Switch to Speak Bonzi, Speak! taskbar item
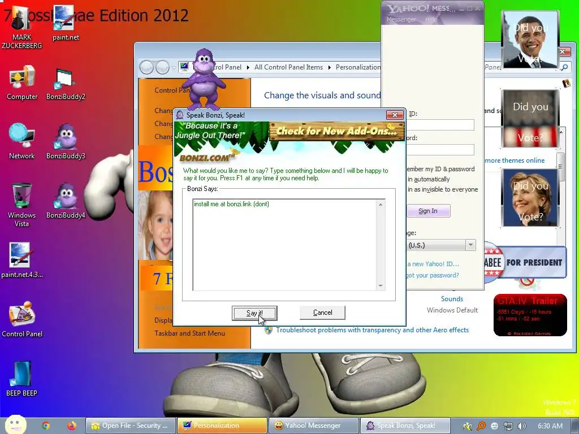579x434 pixels. coord(405,426)
